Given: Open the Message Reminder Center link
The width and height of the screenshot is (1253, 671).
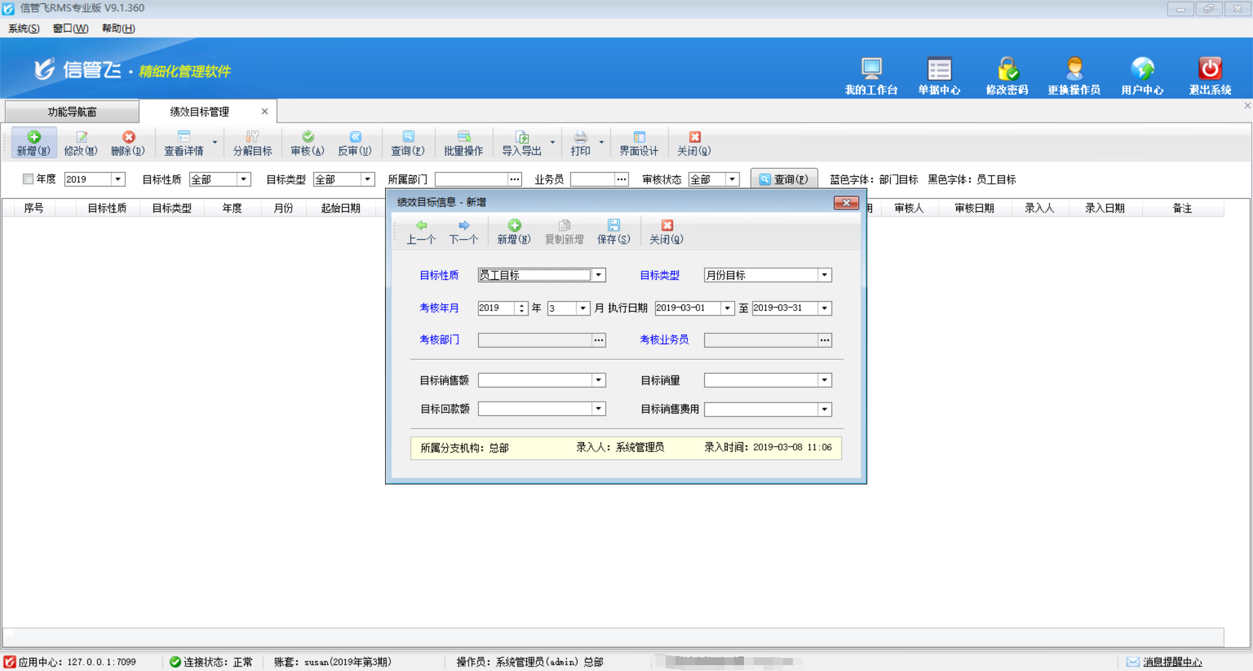Looking at the screenshot, I should pos(1172,662).
